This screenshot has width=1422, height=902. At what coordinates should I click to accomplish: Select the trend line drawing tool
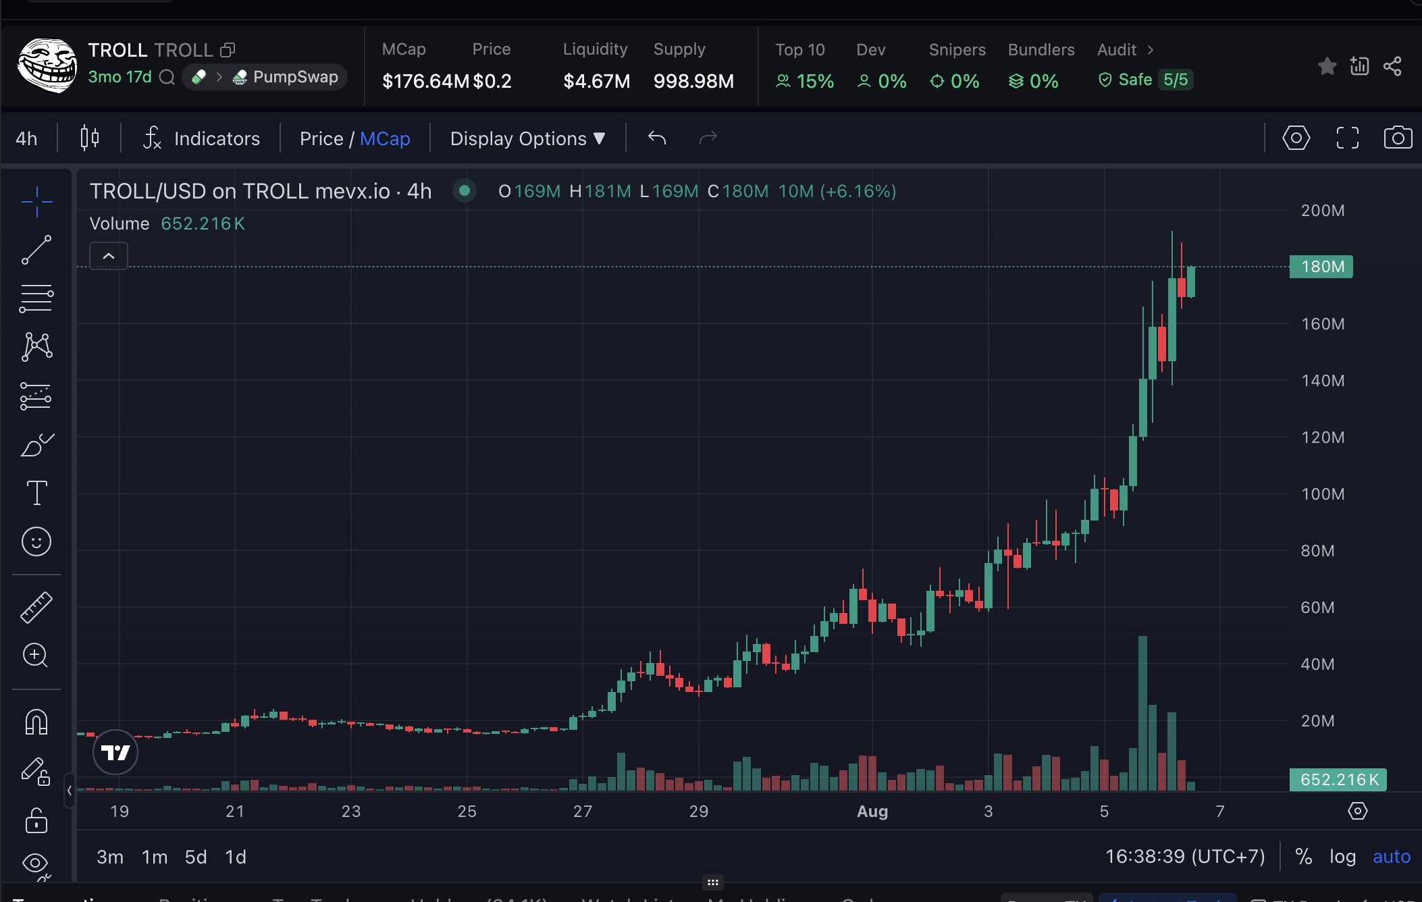click(x=36, y=250)
